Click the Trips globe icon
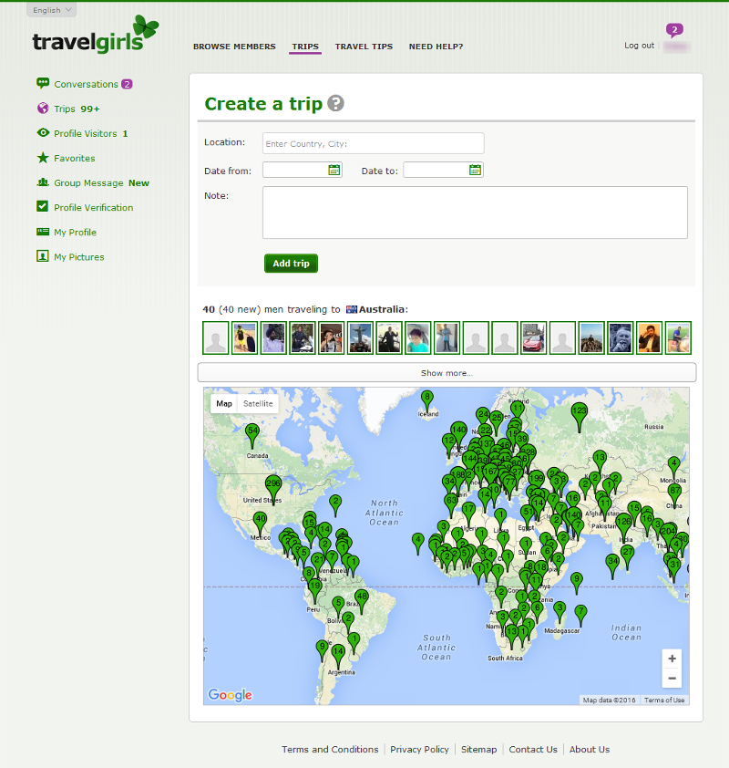The height and width of the screenshot is (768, 729). 43,108
